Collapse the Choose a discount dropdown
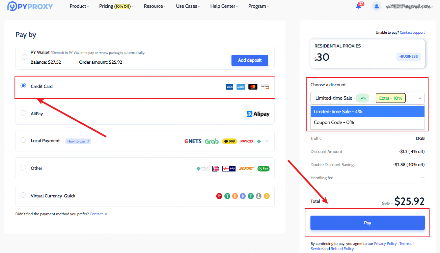Viewport: 440px width, 253px height. 420,98
